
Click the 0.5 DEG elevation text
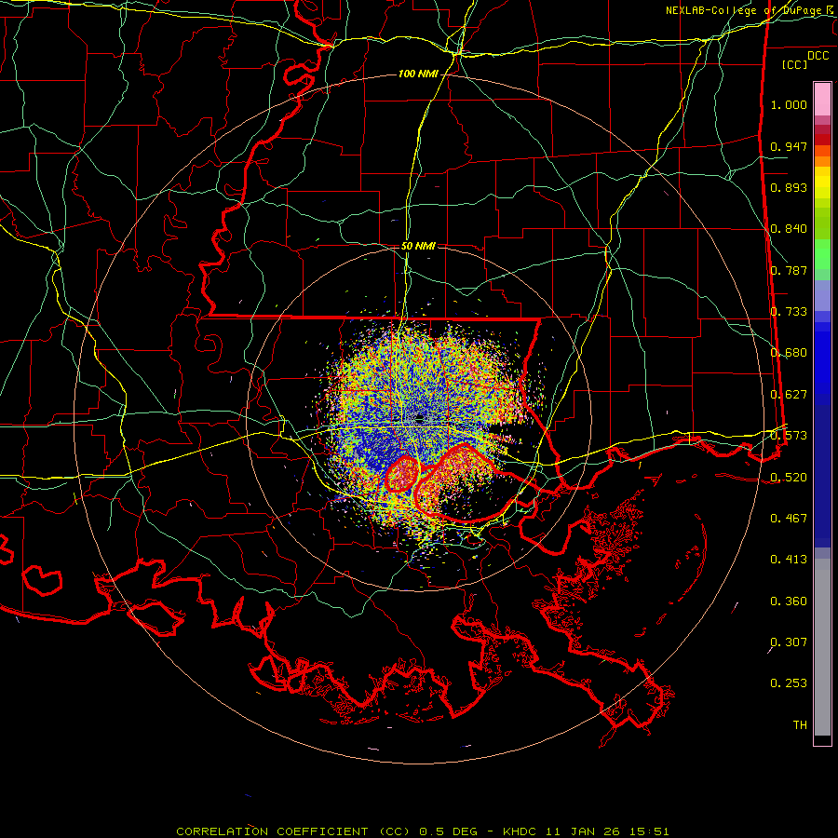[x=449, y=831]
